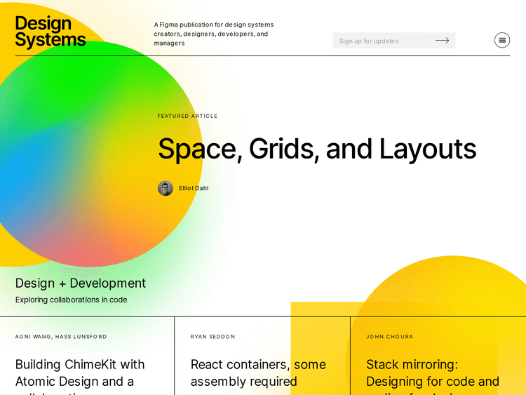Click Elliot Dahl's avatar photo
526x395 pixels.
coord(166,188)
